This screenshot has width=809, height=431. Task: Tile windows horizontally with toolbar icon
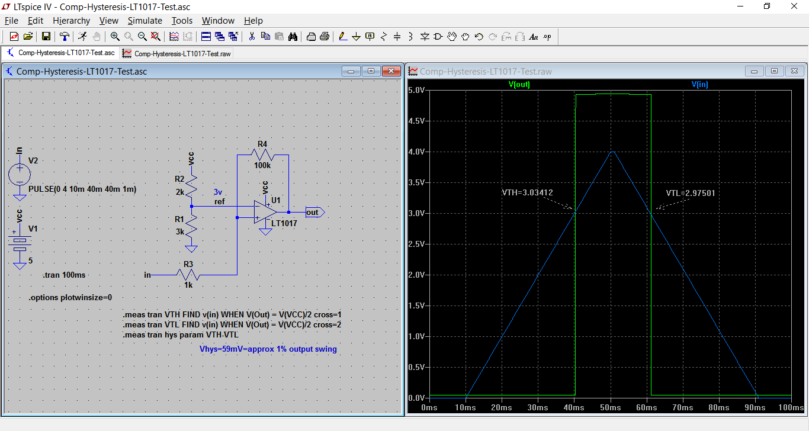point(206,37)
